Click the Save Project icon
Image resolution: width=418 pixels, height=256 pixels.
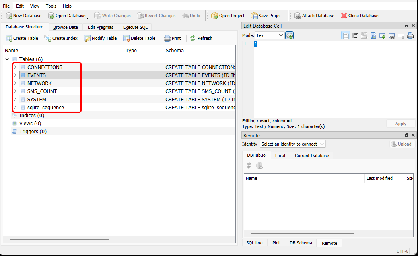pos(254,16)
